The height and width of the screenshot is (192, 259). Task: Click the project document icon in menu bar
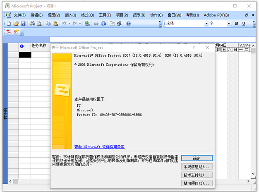coord(8,15)
